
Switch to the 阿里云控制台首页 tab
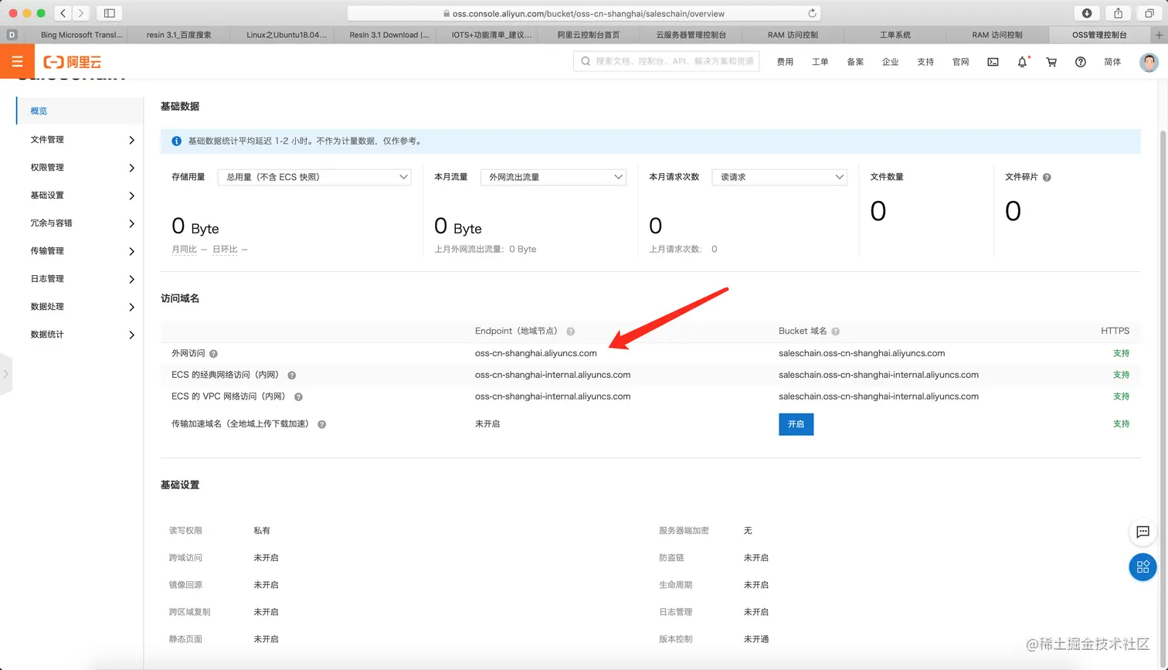click(589, 35)
